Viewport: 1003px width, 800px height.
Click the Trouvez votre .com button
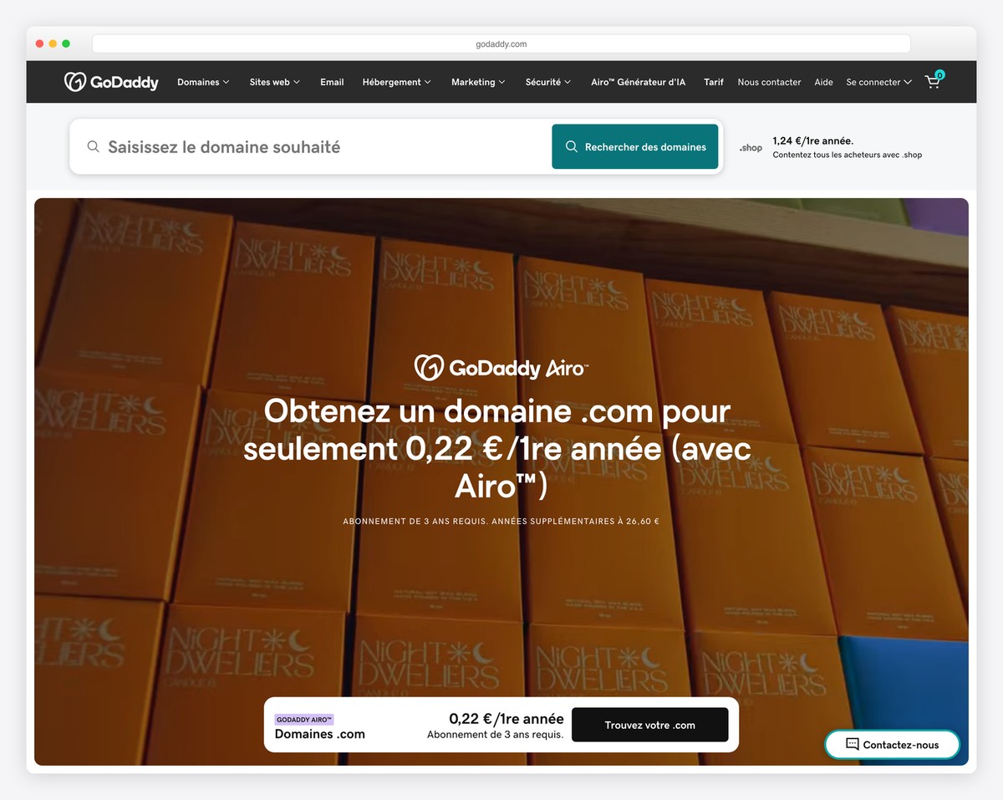649,724
